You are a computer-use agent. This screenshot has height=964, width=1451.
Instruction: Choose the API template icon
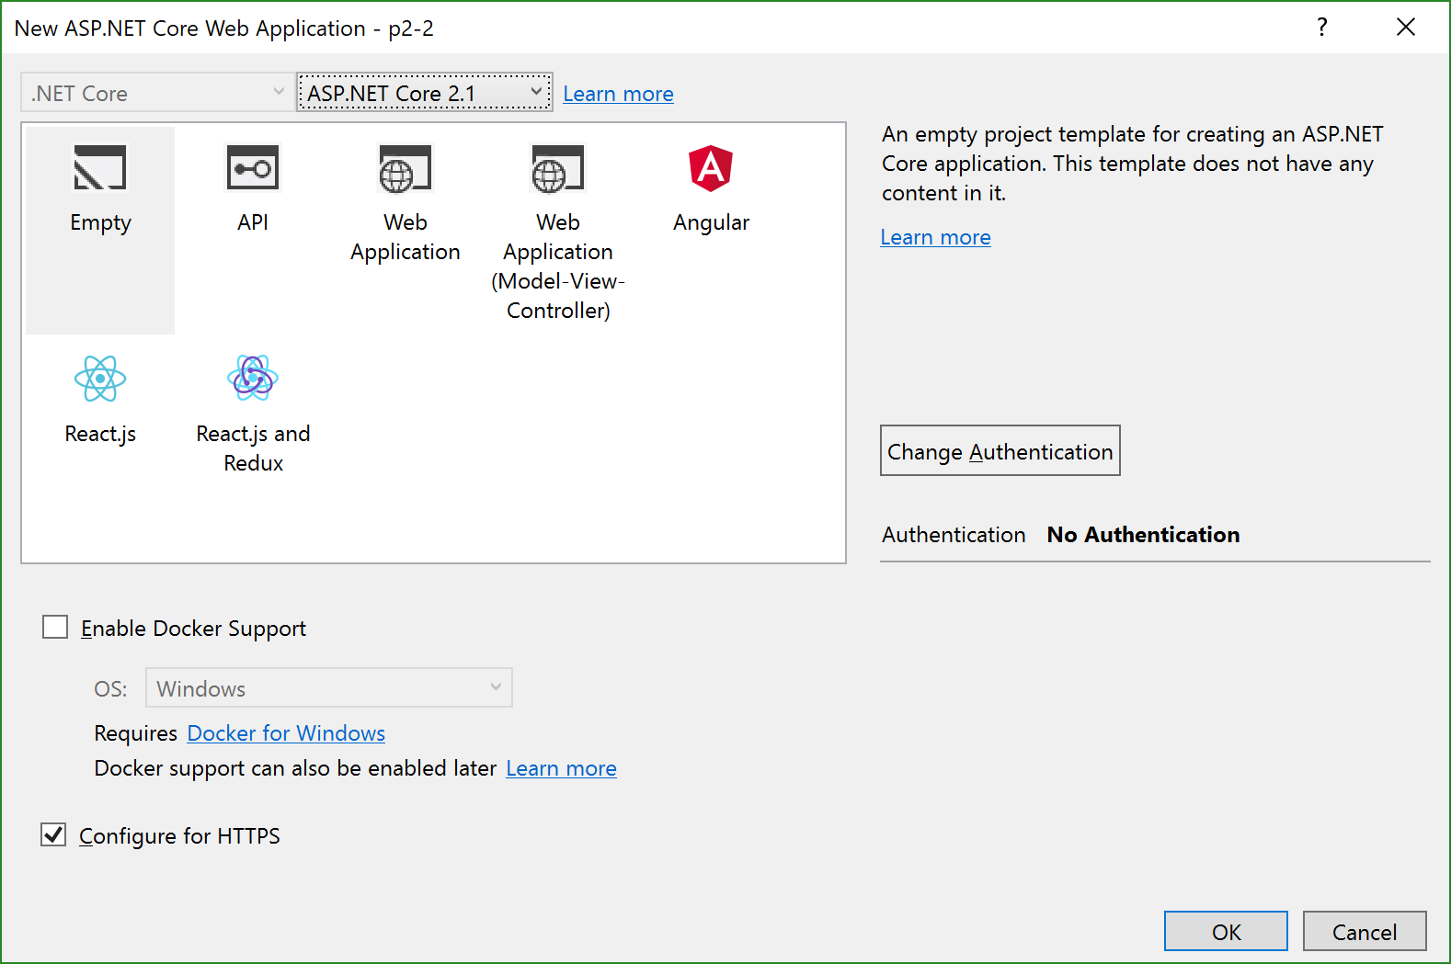(253, 168)
